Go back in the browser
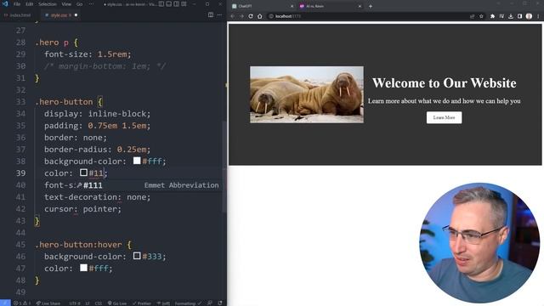The width and height of the screenshot is (544, 306). tap(233, 16)
